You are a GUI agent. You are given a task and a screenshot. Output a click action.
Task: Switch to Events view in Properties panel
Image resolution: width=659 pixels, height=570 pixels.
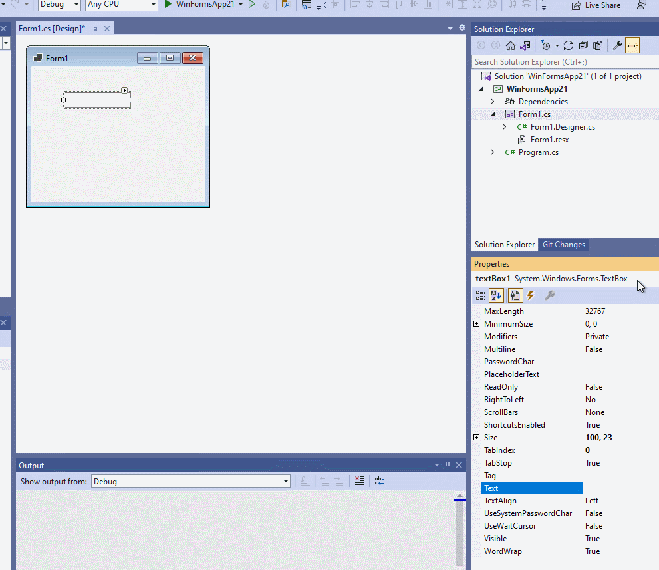(x=530, y=295)
